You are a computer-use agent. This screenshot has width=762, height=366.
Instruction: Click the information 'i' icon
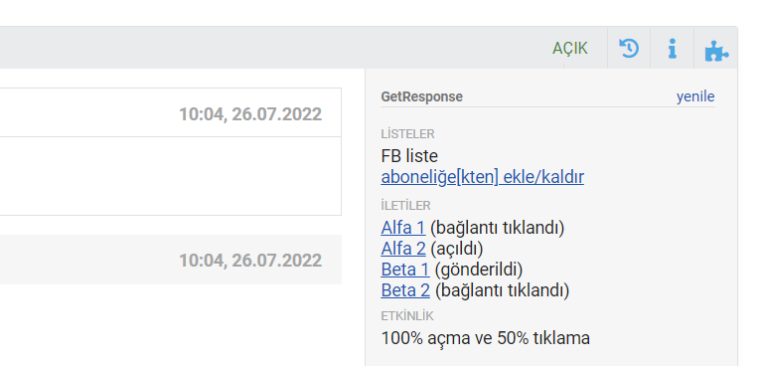[673, 49]
